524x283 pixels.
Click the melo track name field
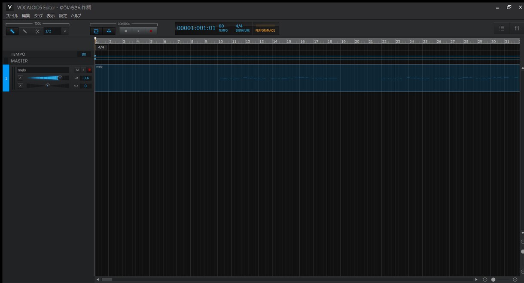coord(43,70)
